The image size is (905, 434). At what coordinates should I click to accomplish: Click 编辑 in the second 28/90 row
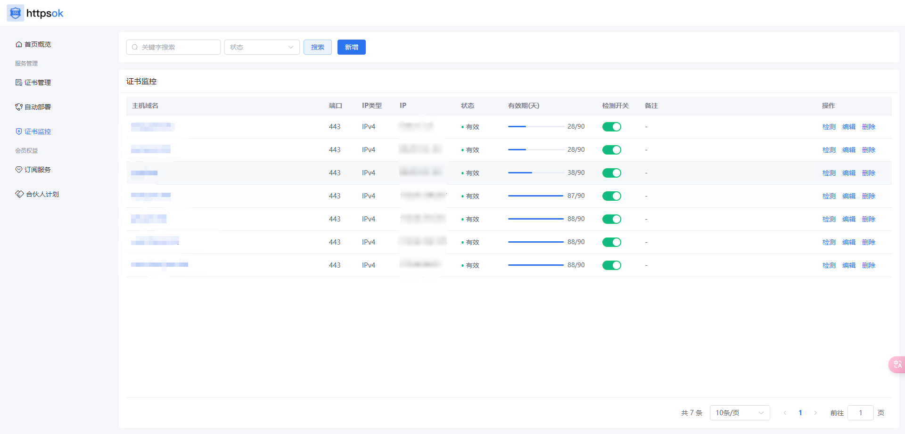pyautogui.click(x=849, y=150)
